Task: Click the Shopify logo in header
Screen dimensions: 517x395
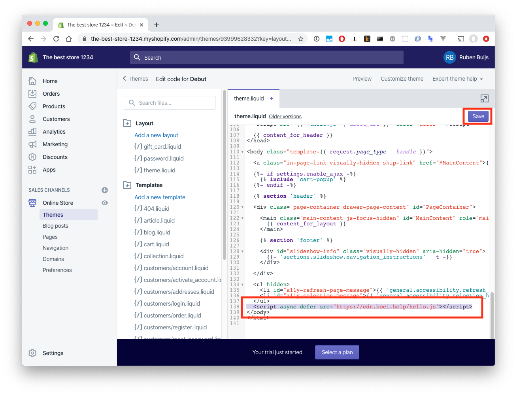Action: pyautogui.click(x=33, y=57)
